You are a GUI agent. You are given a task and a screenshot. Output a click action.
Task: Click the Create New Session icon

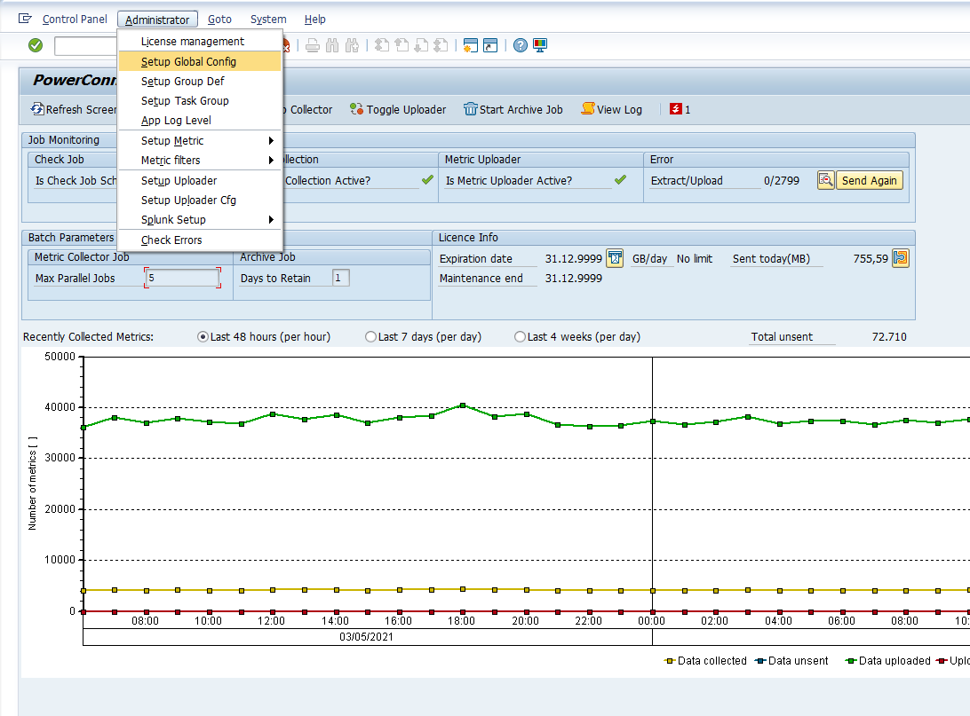pos(470,45)
